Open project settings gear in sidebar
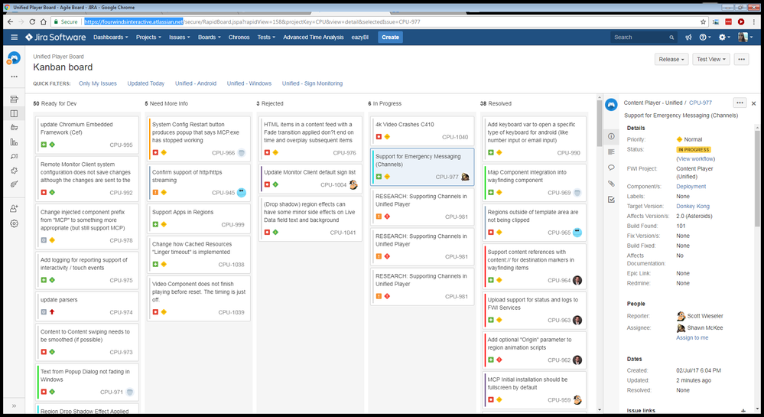764x417 pixels. (14, 223)
